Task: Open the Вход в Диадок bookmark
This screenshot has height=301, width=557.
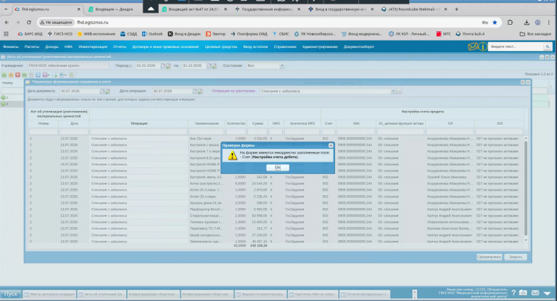Action: (x=184, y=34)
